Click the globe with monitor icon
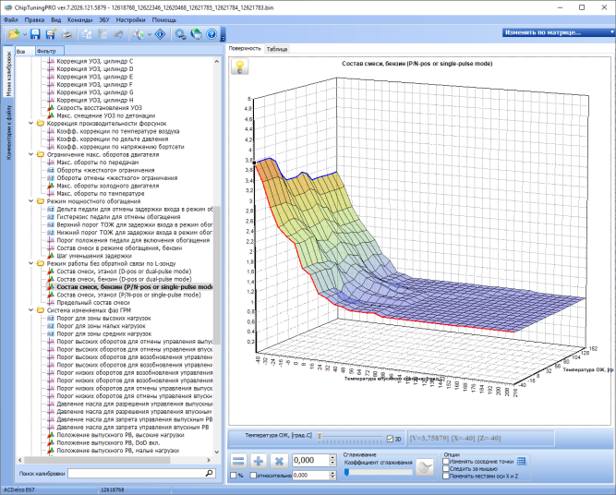Viewport: 616px width, 495px height. [x=196, y=34]
